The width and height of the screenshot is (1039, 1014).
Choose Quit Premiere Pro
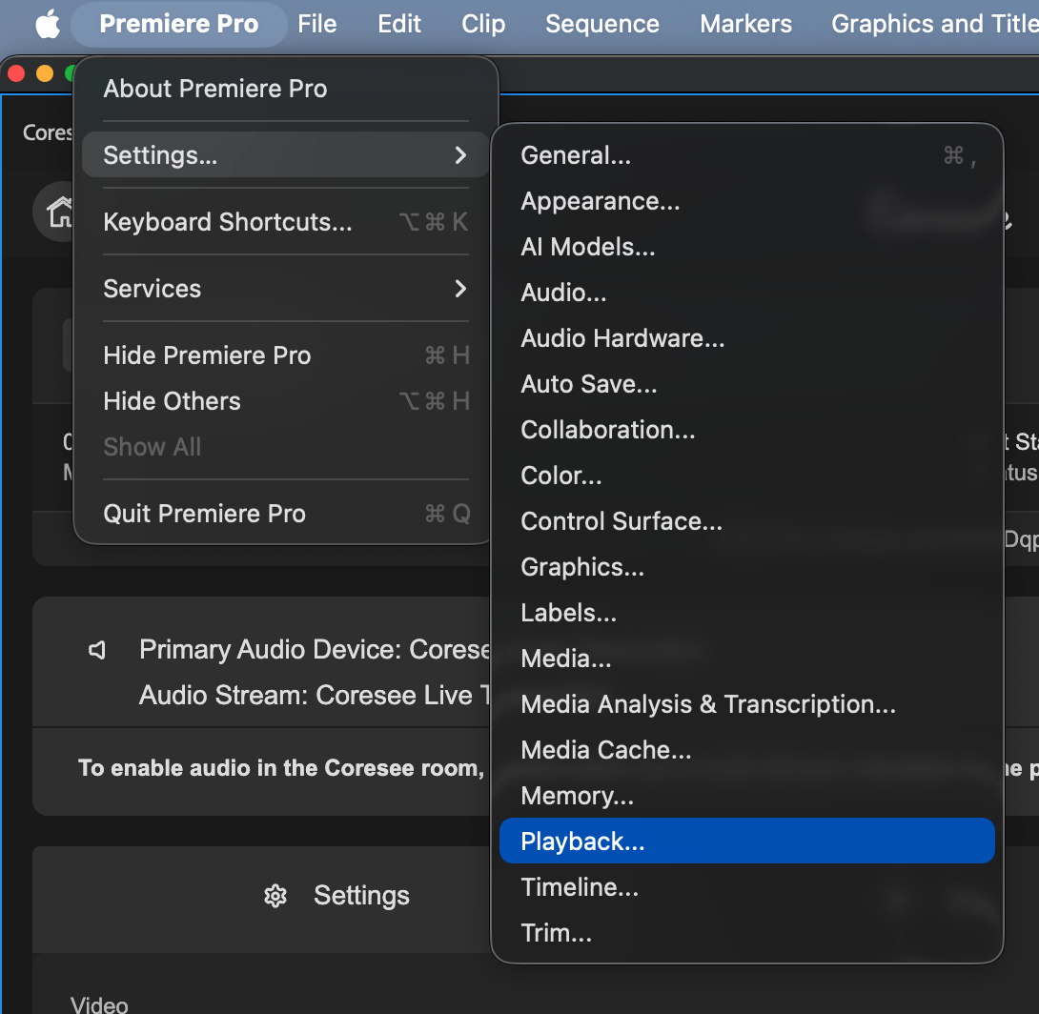point(286,514)
